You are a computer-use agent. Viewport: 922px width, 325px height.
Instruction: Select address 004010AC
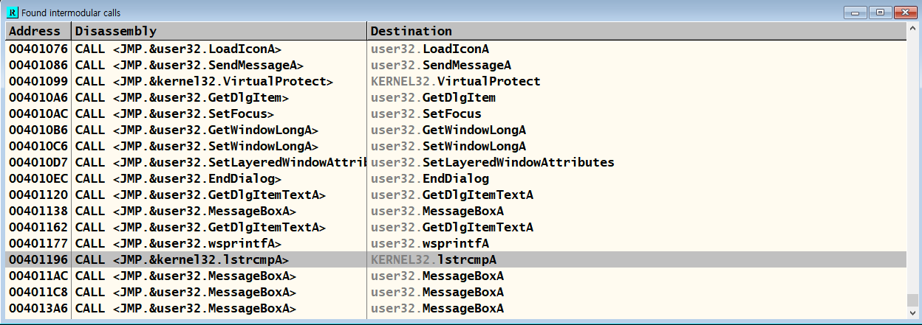pyautogui.click(x=38, y=113)
